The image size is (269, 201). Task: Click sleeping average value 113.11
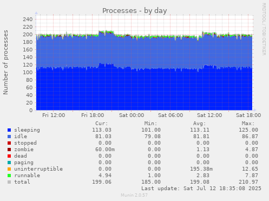pos(200,130)
